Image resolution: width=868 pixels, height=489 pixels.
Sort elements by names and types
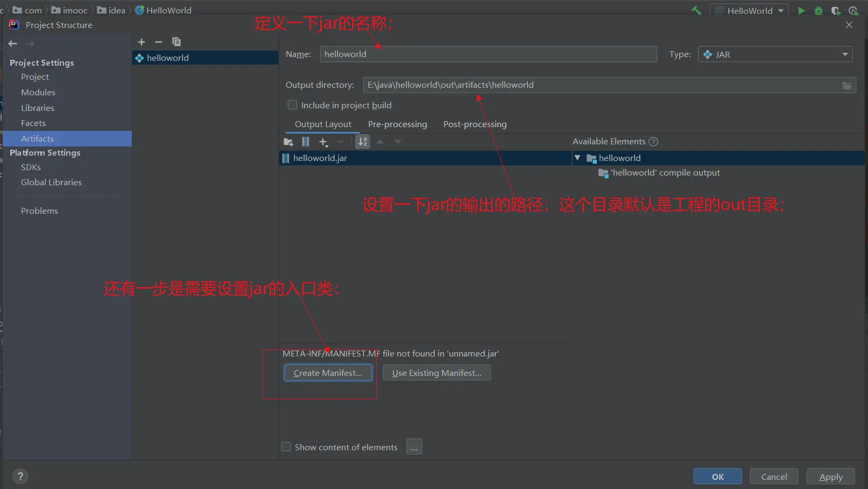coord(363,142)
